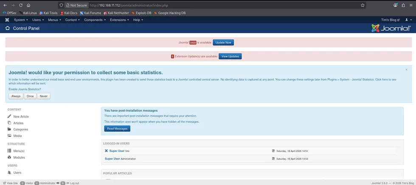Open the Menus dropdown menu
The image size is (416, 185).
[x=54, y=20]
